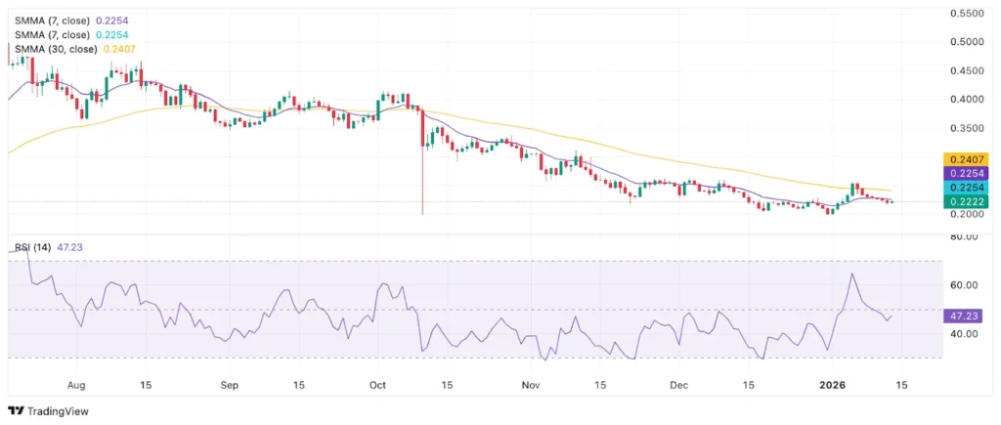Click the yellow 0.2407 price label
1001x425 pixels.
pyautogui.click(x=965, y=158)
